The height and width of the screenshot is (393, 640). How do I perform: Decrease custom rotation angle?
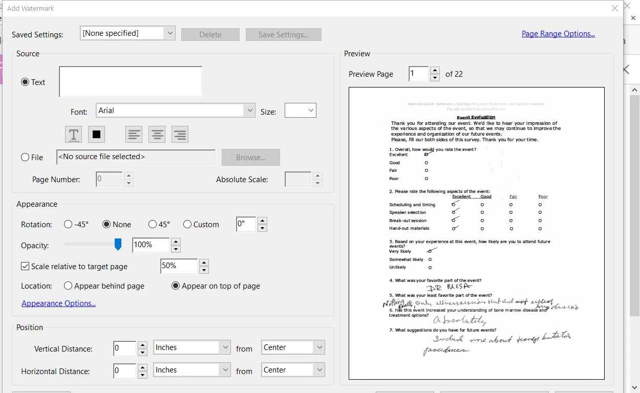[x=262, y=228]
